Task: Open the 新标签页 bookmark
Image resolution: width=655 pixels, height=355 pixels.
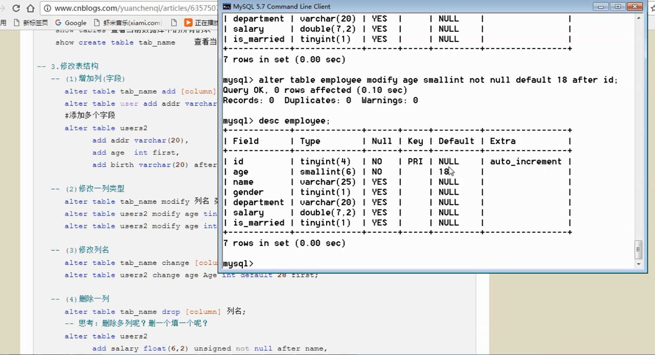Action: pyautogui.click(x=31, y=23)
